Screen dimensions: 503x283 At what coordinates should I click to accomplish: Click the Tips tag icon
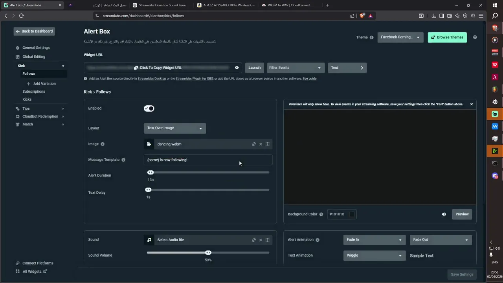17,108
